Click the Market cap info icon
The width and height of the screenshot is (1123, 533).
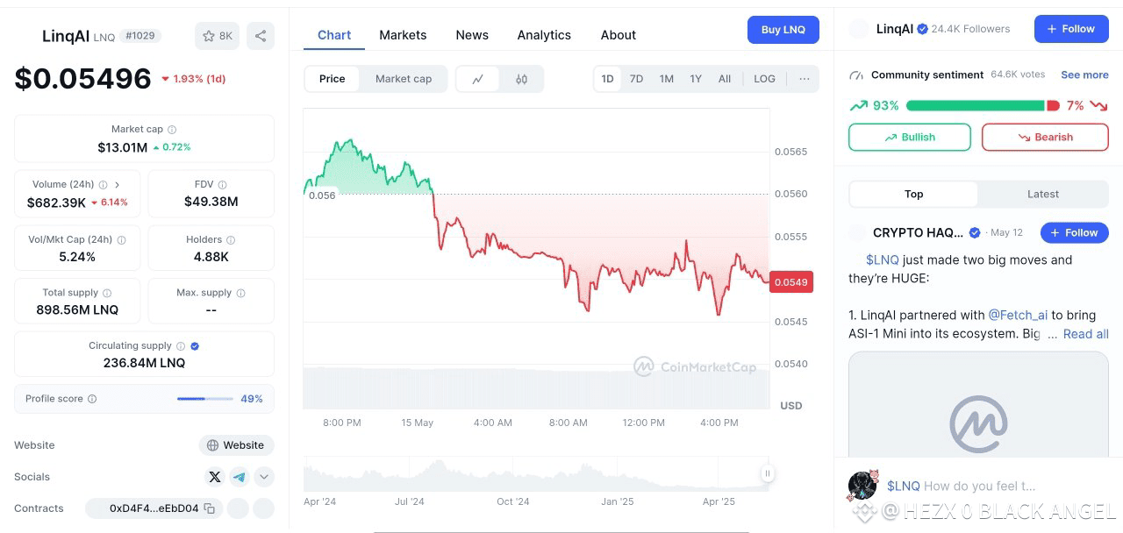(172, 130)
